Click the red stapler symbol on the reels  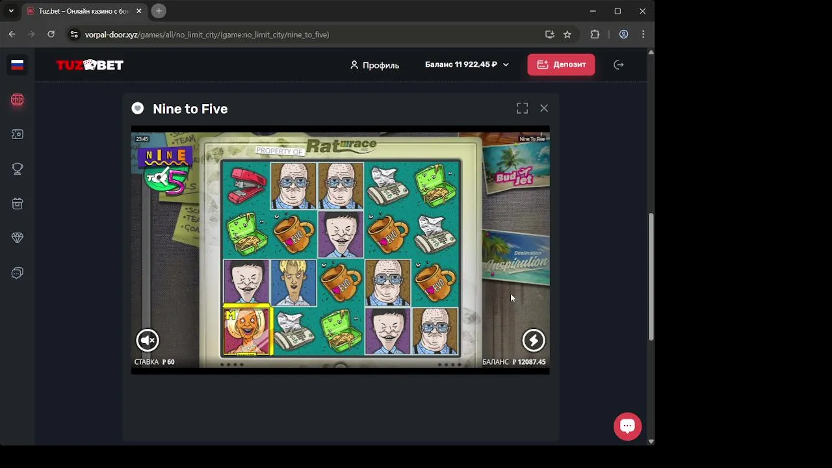[x=246, y=185]
